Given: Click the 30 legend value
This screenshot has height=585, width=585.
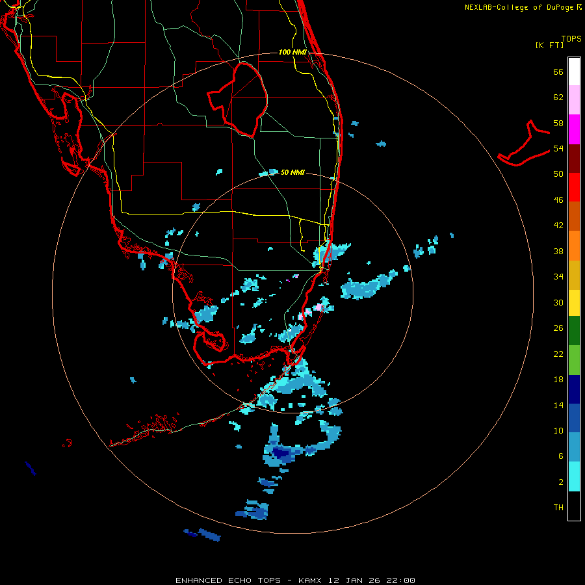Looking at the screenshot, I should tap(558, 302).
